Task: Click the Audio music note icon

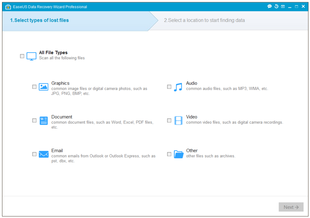Action: pyautogui.click(x=178, y=87)
